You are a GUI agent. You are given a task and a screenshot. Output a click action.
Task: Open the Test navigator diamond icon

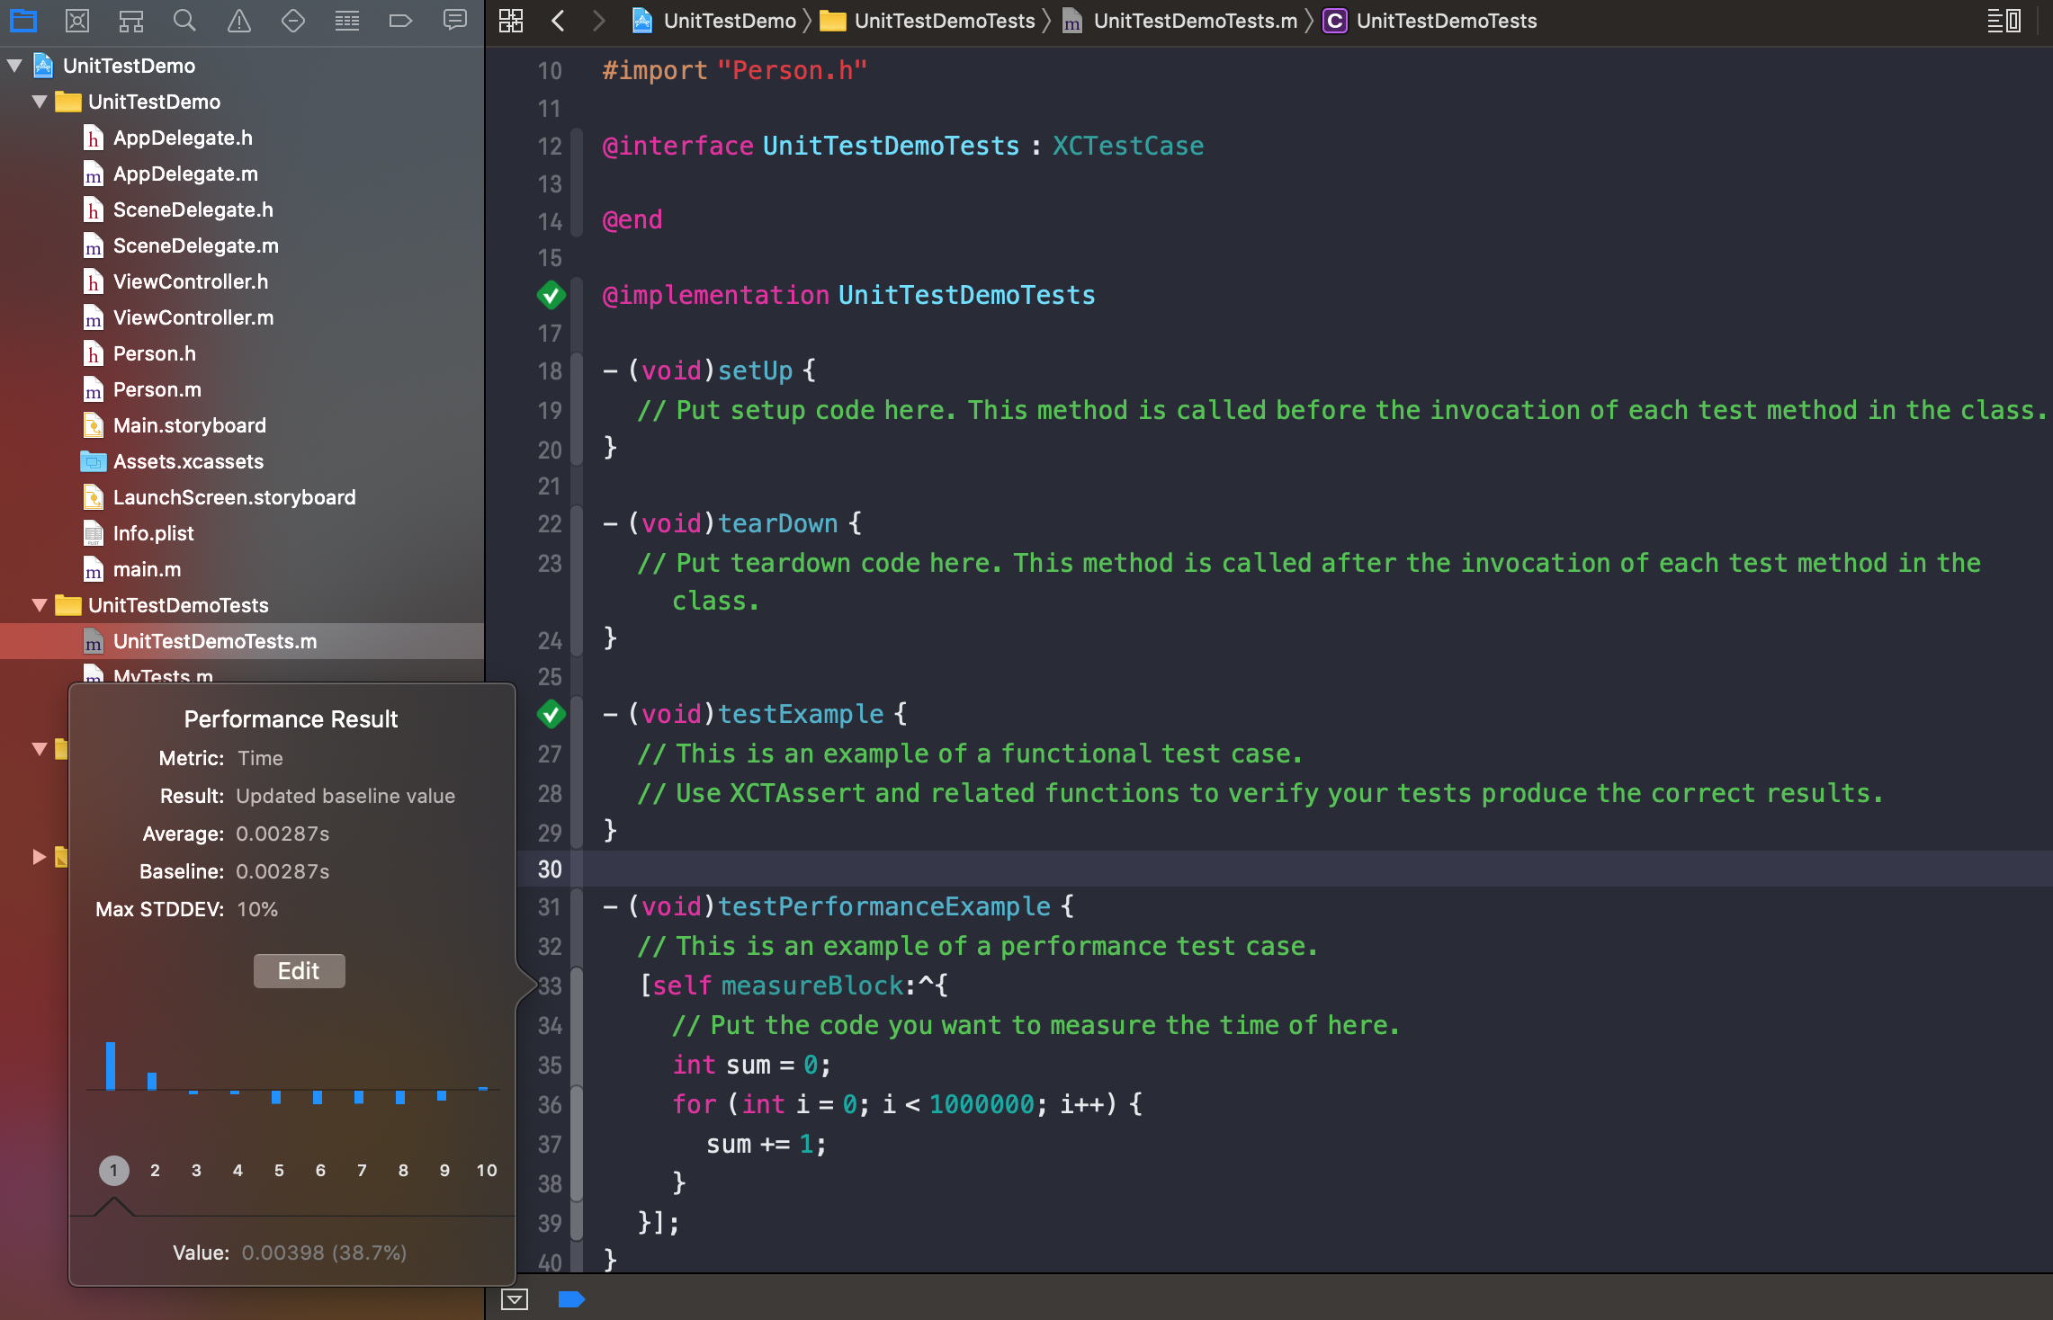click(293, 20)
